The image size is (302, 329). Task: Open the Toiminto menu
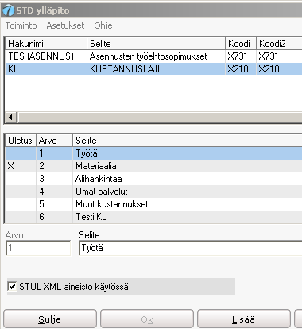pyautogui.click(x=21, y=25)
